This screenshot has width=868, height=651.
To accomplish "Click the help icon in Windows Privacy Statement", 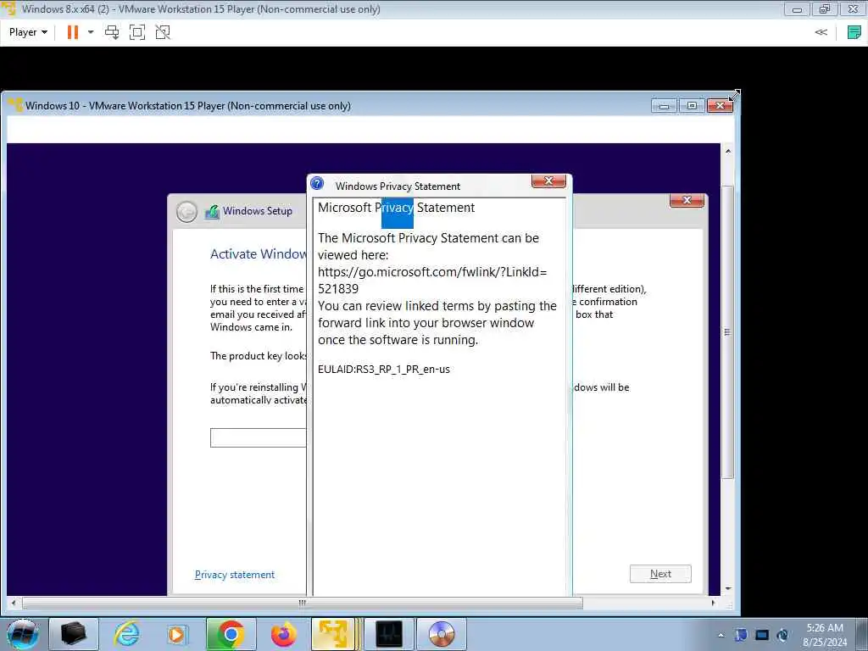I will tap(317, 183).
